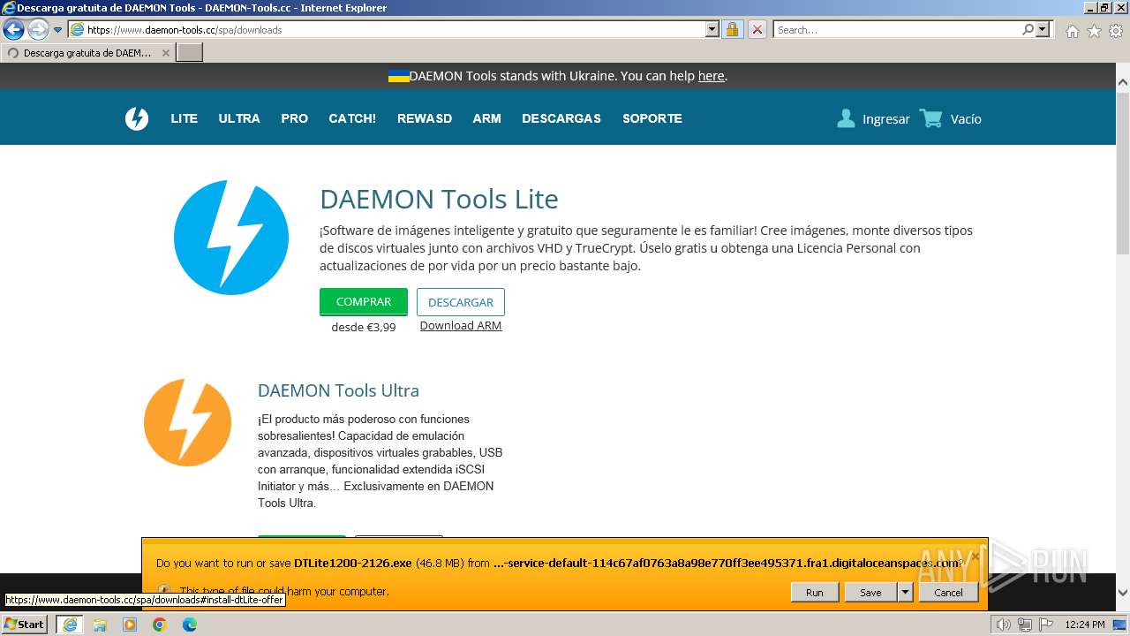Click the page scrollbar up arrow
Screen dimensions: 1130x636
(x=1123, y=82)
